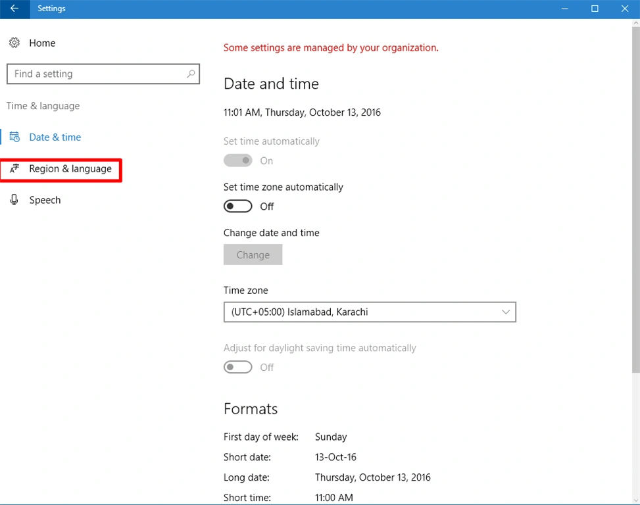Click the short date '13-Oct-16'
This screenshot has height=505, width=640.
[x=335, y=457]
